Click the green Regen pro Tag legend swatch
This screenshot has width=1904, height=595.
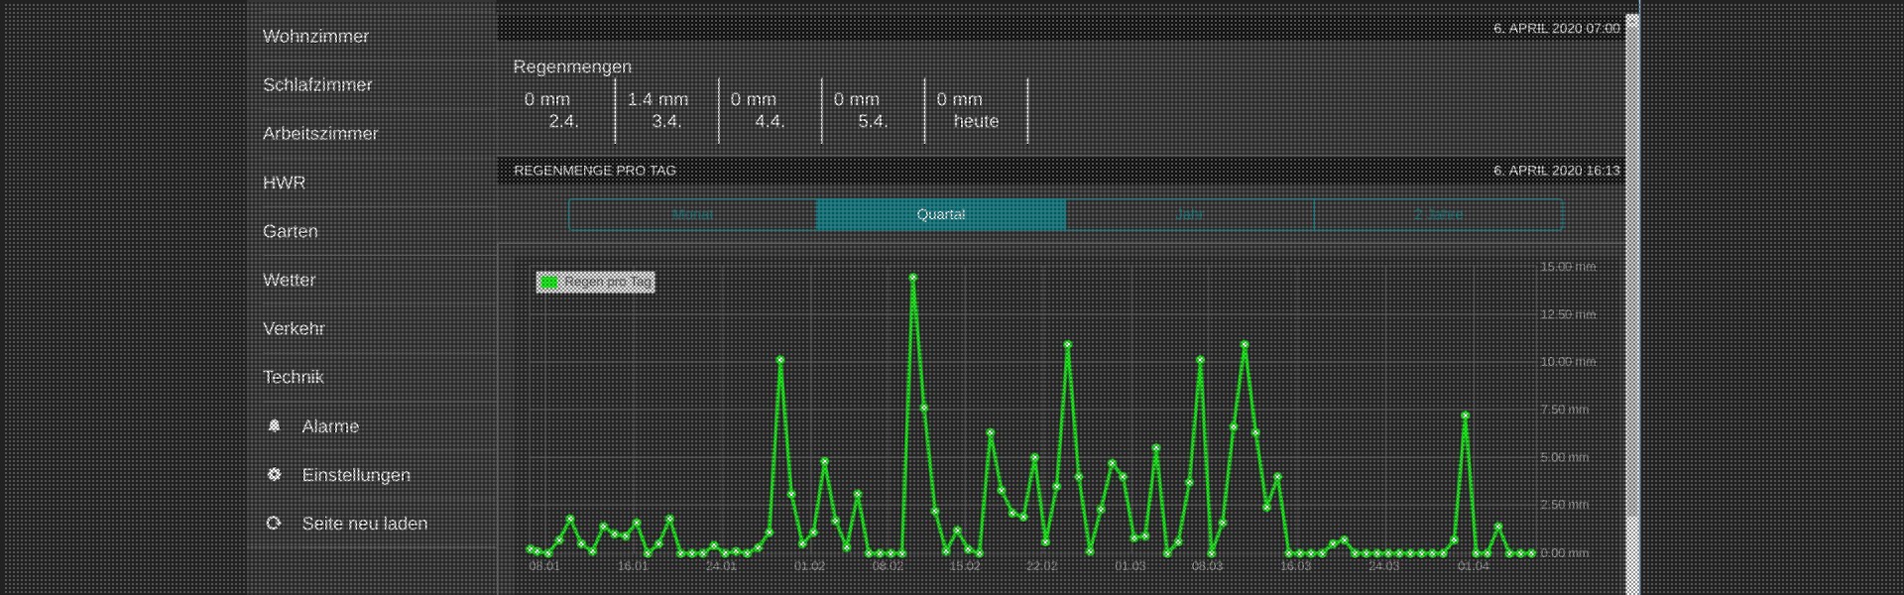pos(548,283)
